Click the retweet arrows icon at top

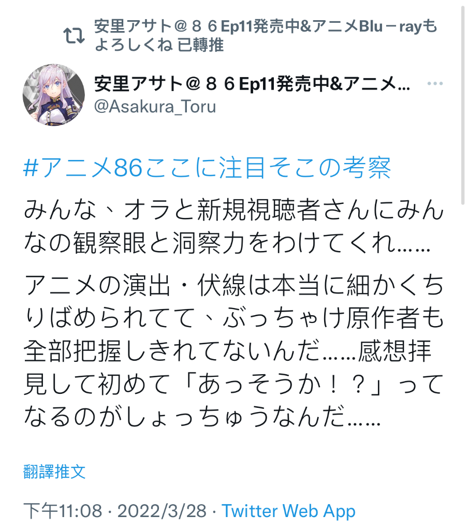click(x=74, y=36)
